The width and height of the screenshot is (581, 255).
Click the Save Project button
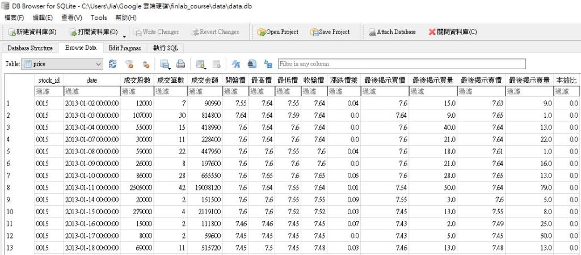click(x=330, y=32)
